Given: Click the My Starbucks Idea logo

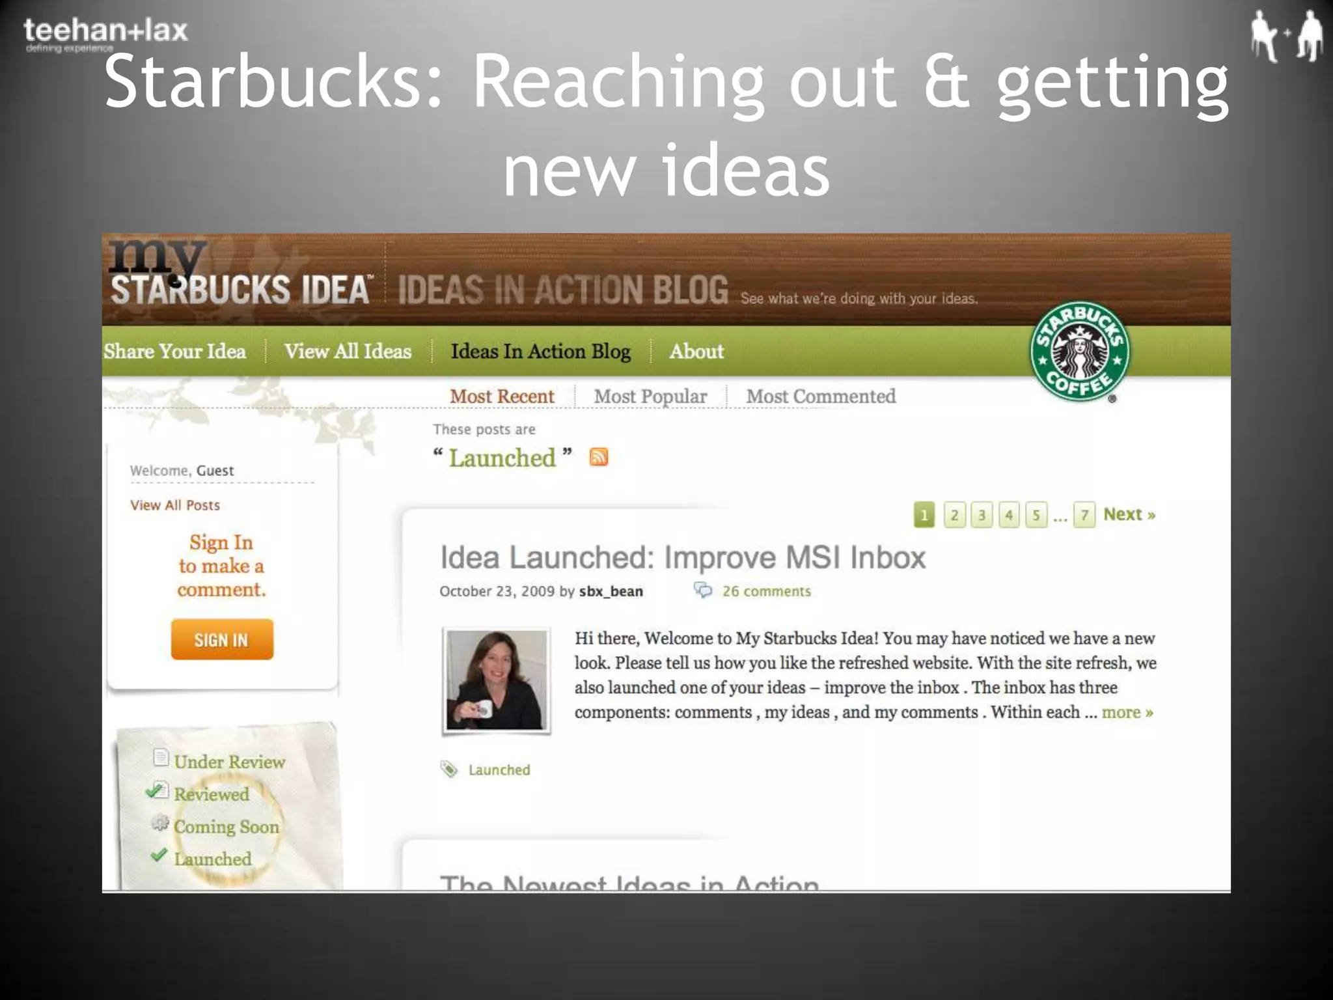Looking at the screenshot, I should tap(240, 273).
